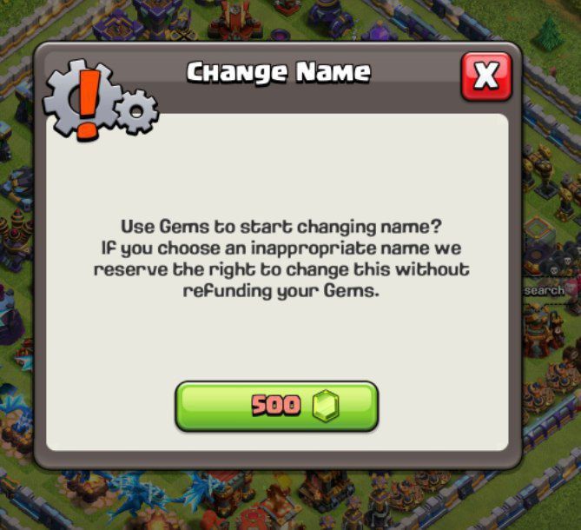Tap the 'search' label beside the dialog
The image size is (581, 530).
(x=544, y=290)
